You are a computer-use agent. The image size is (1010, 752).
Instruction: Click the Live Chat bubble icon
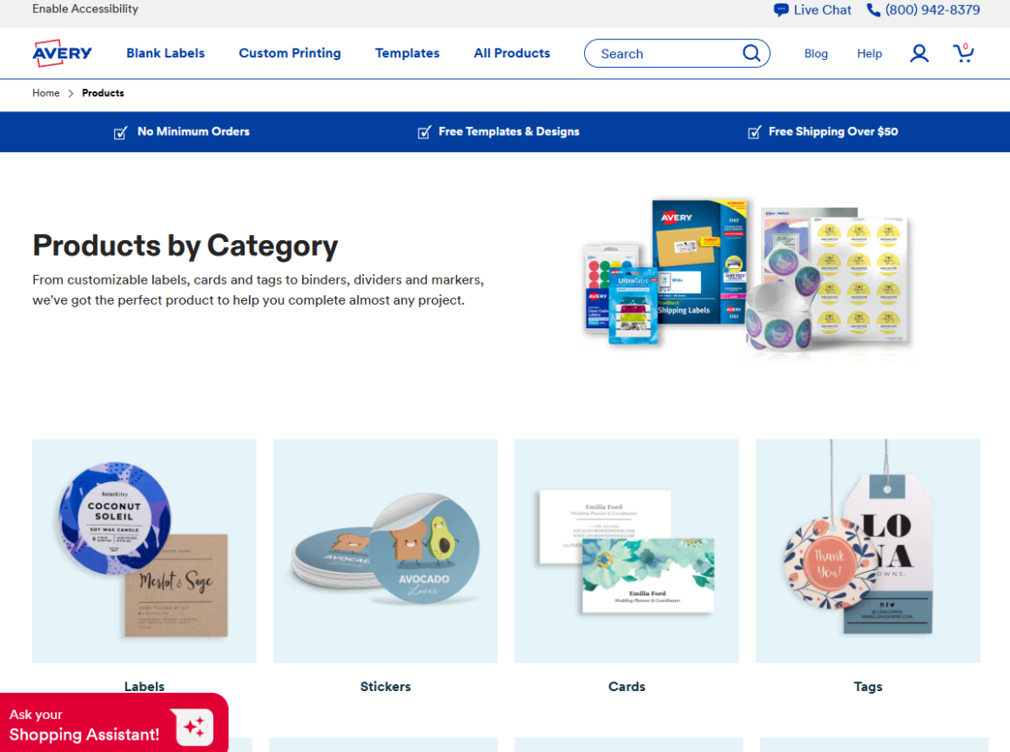(781, 10)
